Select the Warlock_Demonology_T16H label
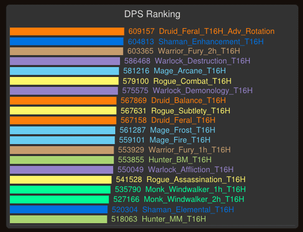Screen dimensions: 303x232 coord(203,91)
